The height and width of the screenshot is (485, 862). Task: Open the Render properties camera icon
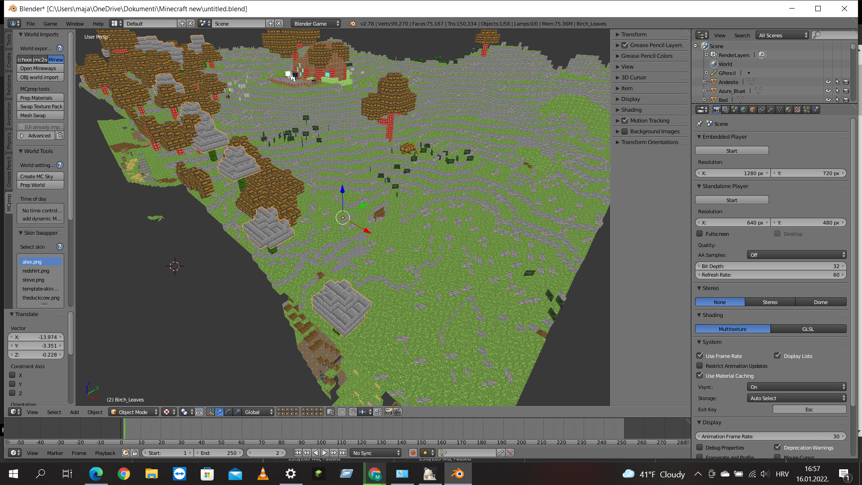[x=717, y=110]
